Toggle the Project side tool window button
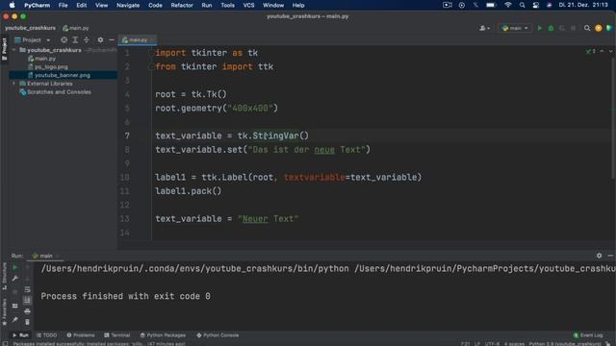616x346 pixels. click(4, 49)
